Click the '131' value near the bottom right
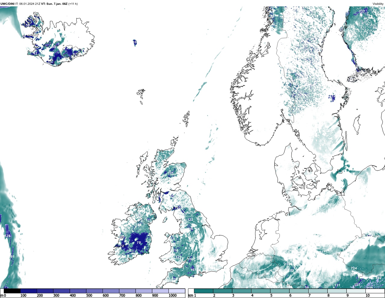 tap(337, 285)
